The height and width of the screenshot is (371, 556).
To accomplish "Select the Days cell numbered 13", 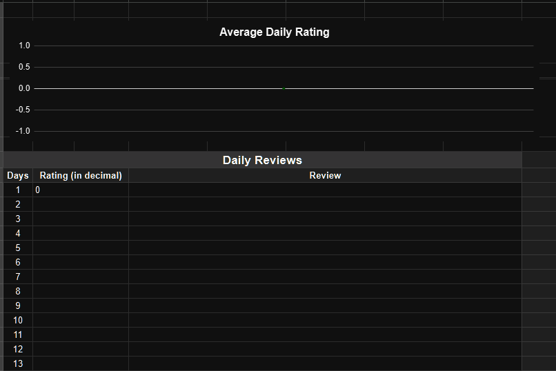I will pyautogui.click(x=18, y=363).
